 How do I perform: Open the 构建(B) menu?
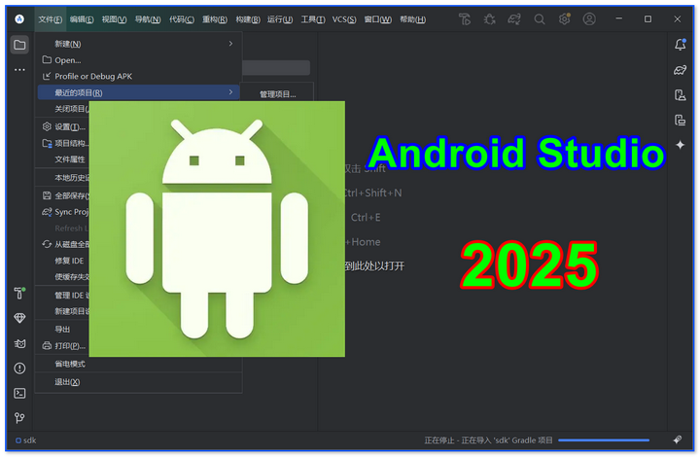248,19
